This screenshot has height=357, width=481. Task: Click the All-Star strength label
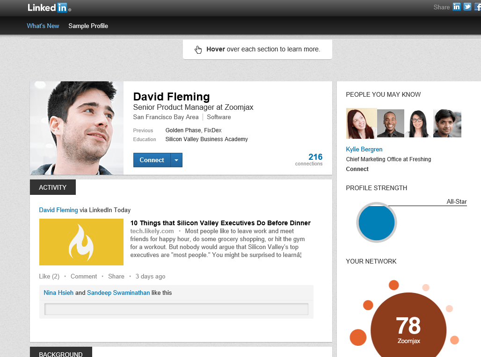[457, 202]
